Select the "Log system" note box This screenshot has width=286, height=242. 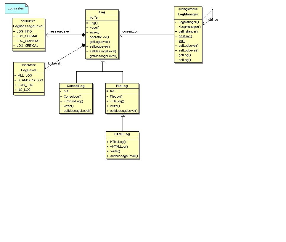coord(16,9)
